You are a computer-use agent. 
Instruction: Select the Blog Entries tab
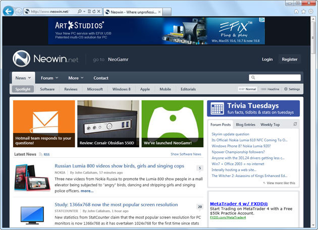(245, 125)
